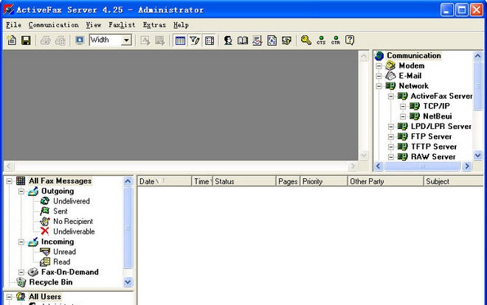The width and height of the screenshot is (487, 305).
Task: Click the OTR toolbar icon
Action: tap(336, 41)
